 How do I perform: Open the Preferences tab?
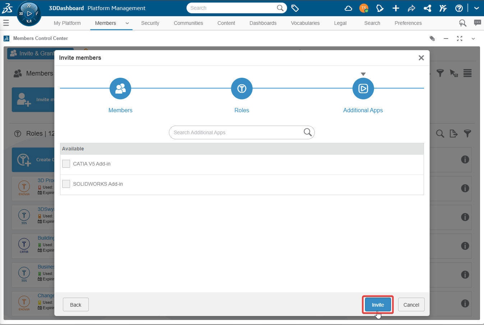pyautogui.click(x=408, y=23)
